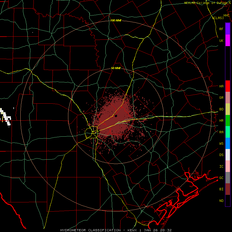
Task: Click the BI legend label
Action: coord(221,189)
